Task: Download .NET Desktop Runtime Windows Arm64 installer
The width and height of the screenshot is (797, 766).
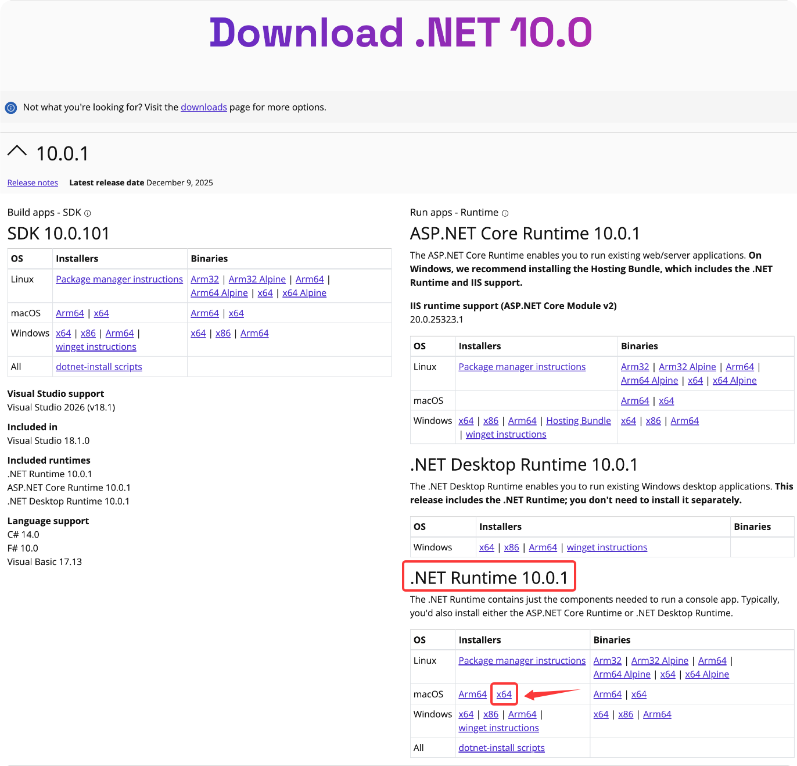Action: click(543, 547)
